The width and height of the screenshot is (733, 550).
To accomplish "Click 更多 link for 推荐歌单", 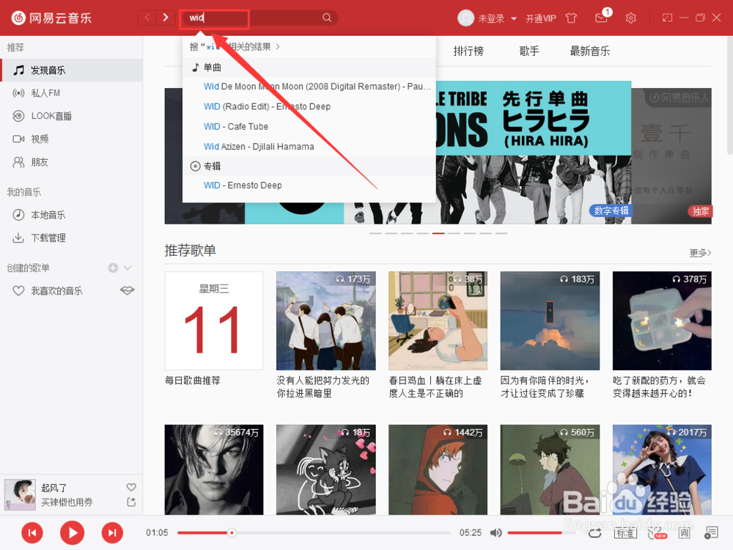I will (700, 253).
